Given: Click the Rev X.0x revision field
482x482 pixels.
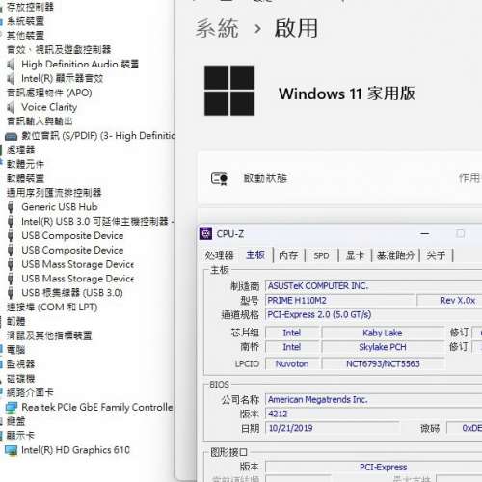Looking at the screenshot, I should point(449,301).
